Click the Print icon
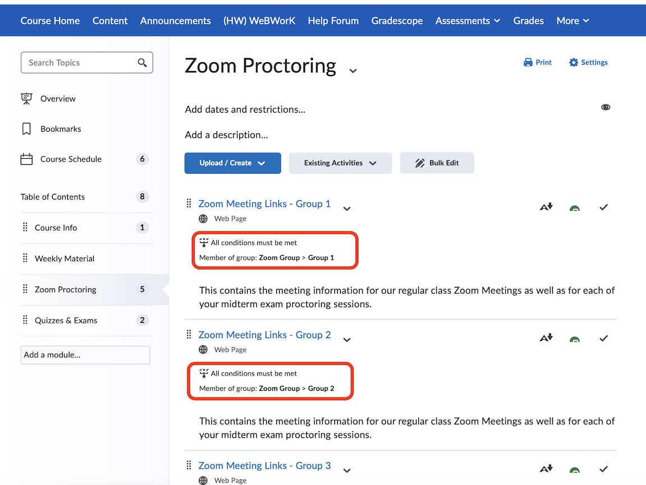646x485 pixels. point(528,62)
